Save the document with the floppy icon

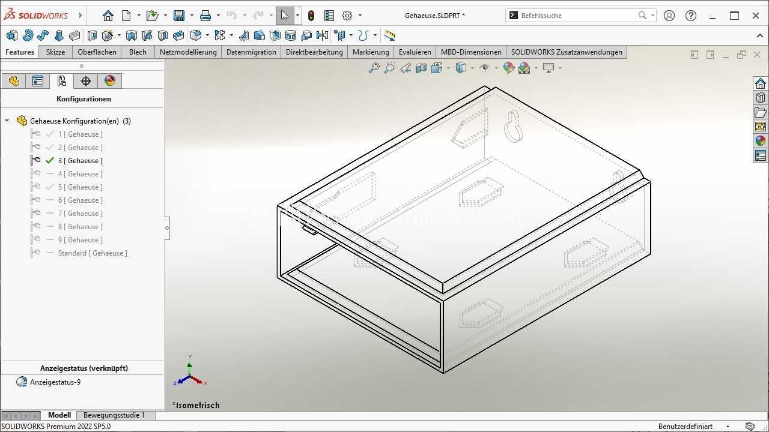[178, 16]
